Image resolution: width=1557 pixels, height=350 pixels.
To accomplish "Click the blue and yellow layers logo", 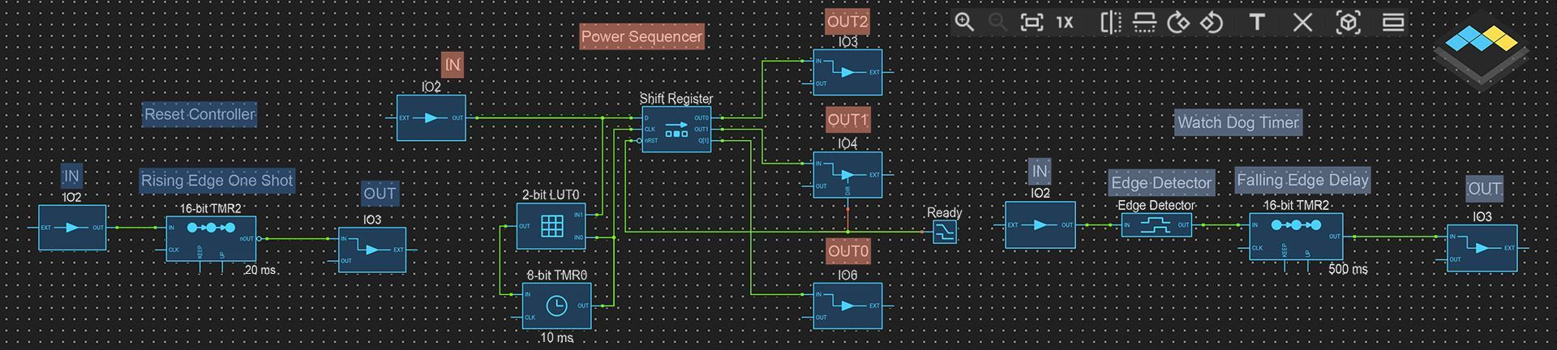I will click(x=1482, y=50).
